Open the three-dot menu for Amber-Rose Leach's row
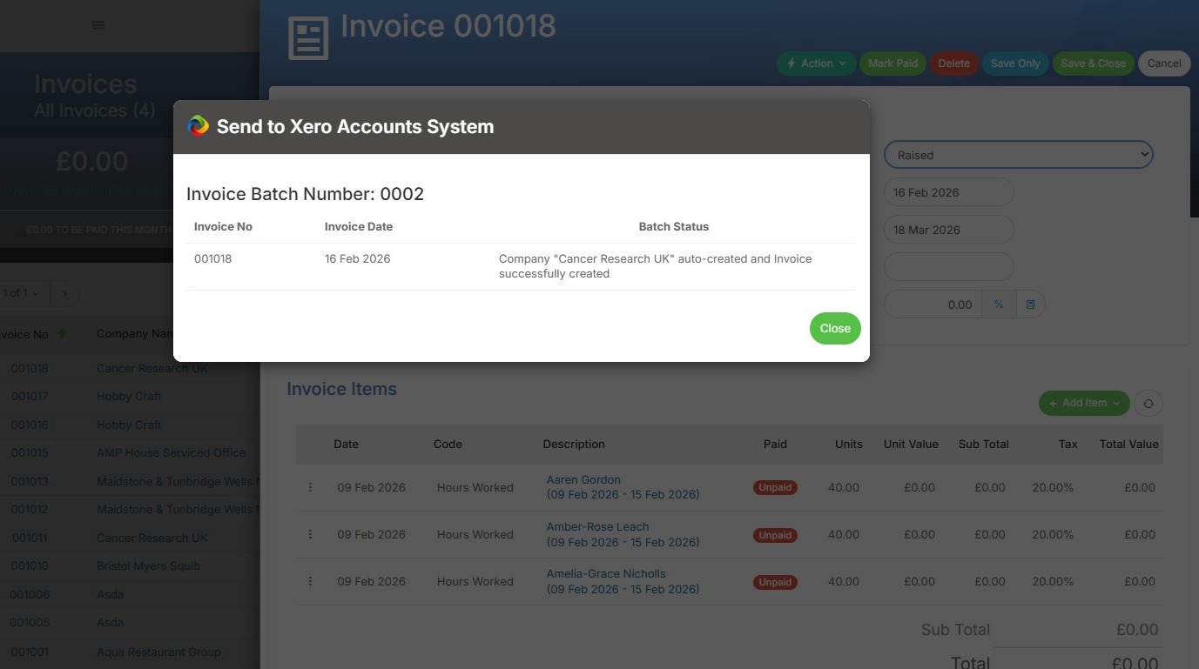Screen dimensions: 1199x669 click(310, 534)
